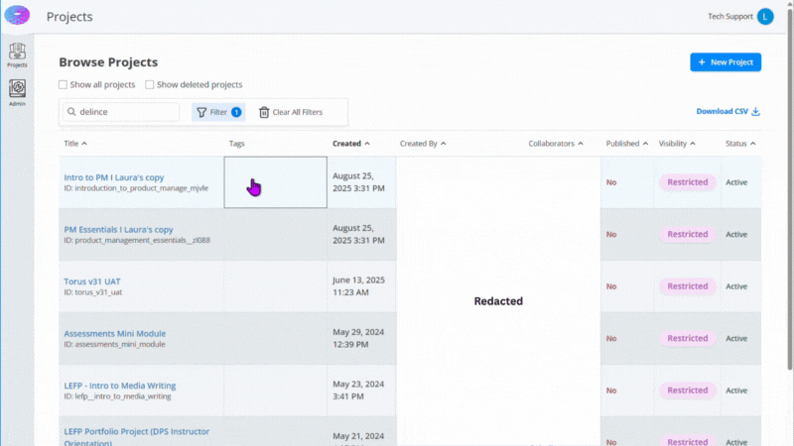This screenshot has height=446, width=794.
Task: Toggle Show deleted projects checkbox
Action: pos(150,84)
